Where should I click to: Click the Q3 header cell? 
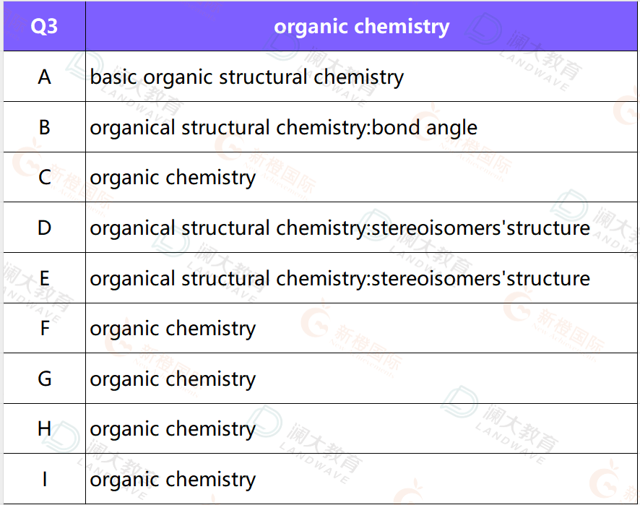[45, 26]
